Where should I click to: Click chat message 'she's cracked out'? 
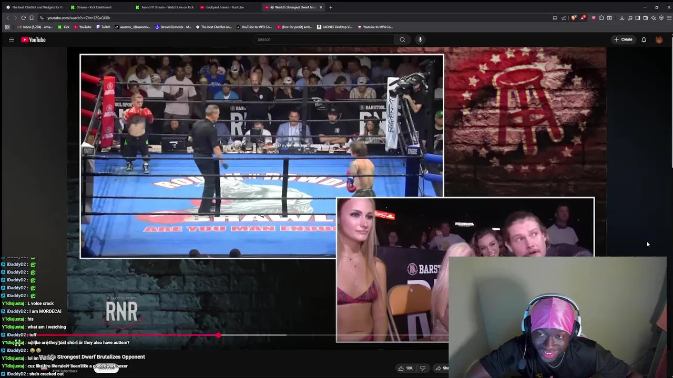click(x=46, y=374)
